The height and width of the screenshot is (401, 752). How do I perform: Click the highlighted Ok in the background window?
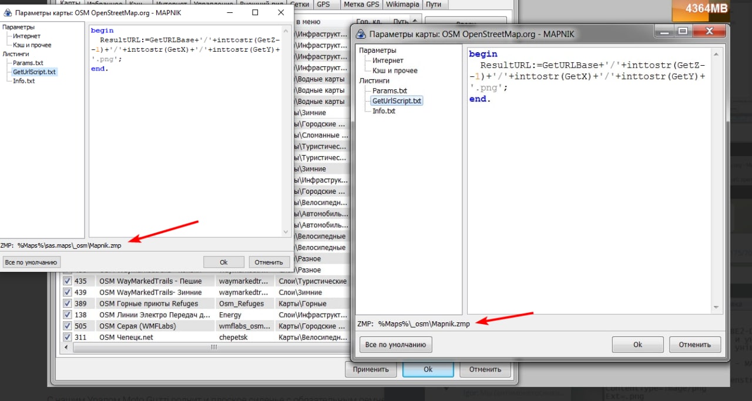(428, 369)
